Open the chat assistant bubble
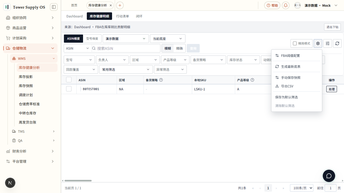The image size is (344, 193). (x=329, y=176)
